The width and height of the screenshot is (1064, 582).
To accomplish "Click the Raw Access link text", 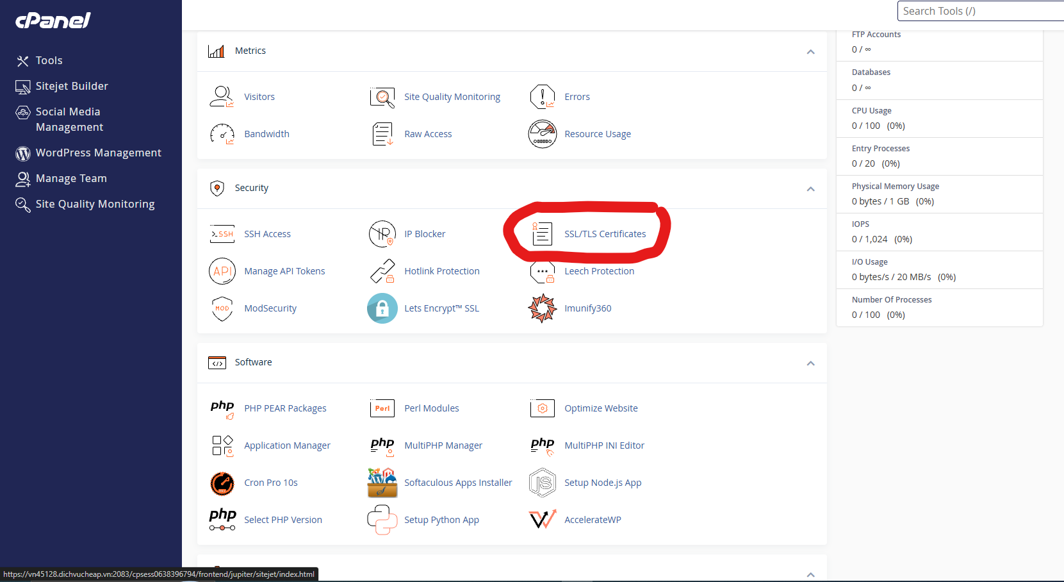I will 428,134.
